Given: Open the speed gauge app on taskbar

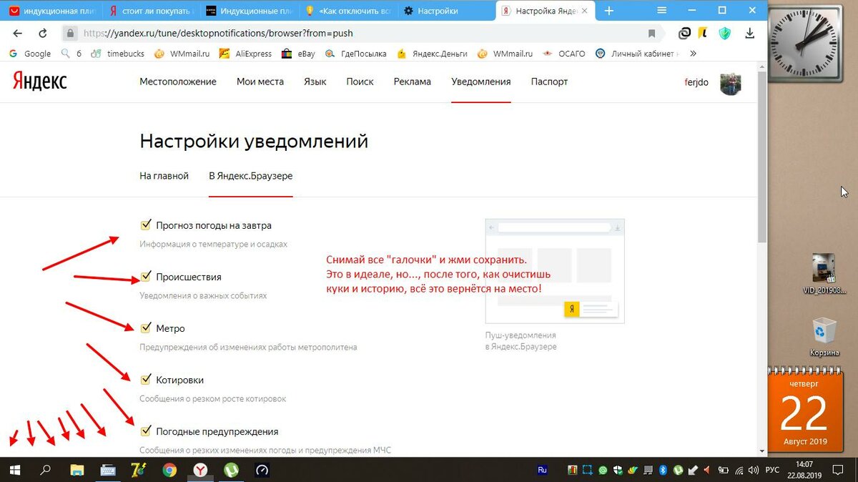Looking at the screenshot, I should 262,470.
